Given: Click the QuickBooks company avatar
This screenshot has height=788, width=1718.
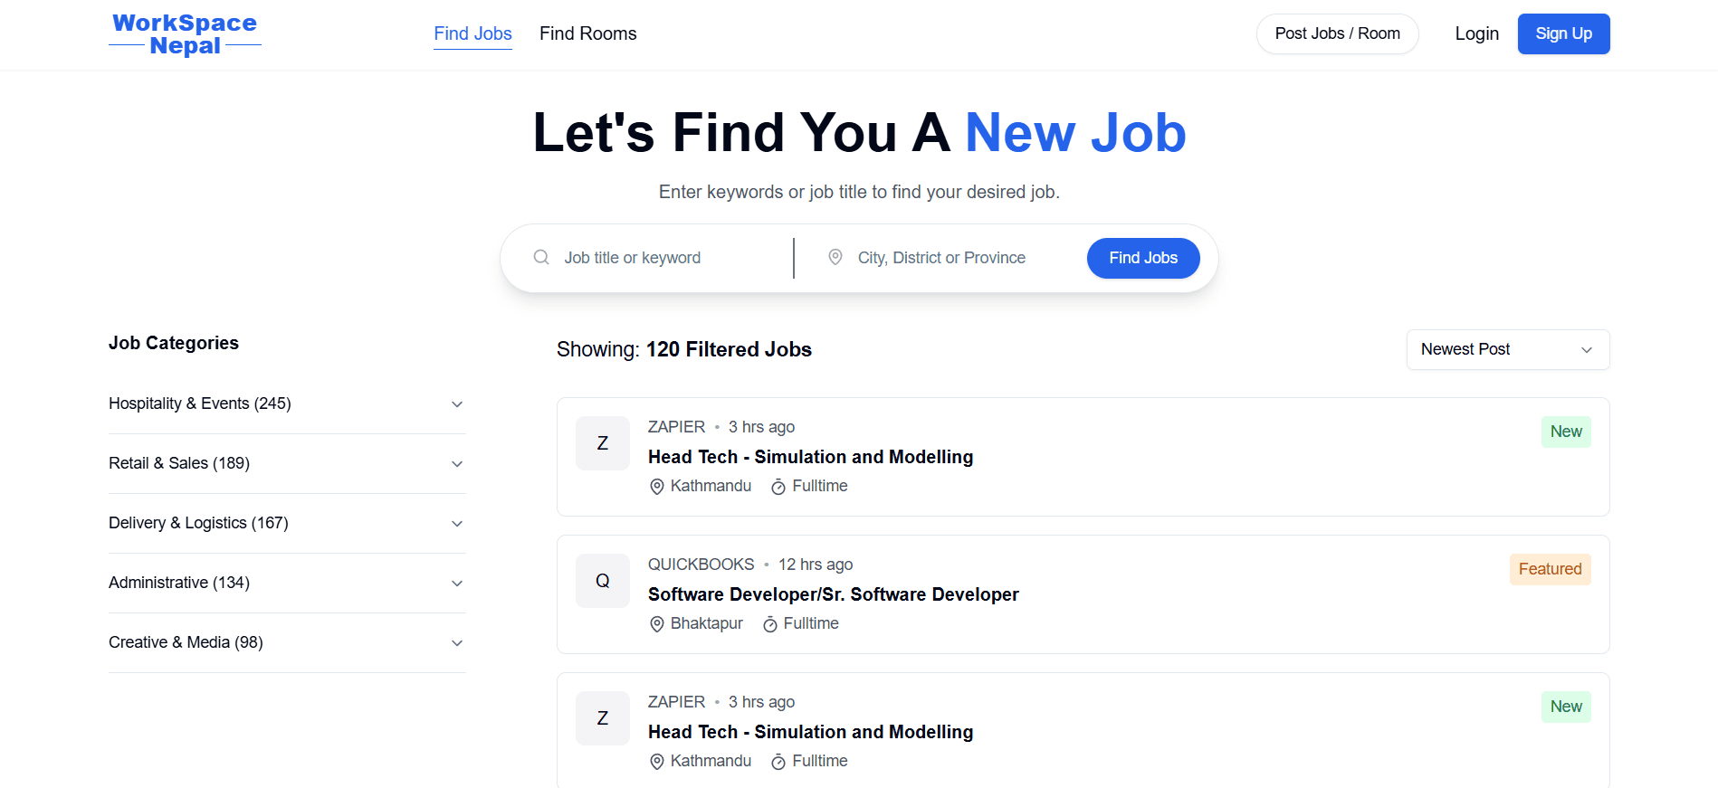Looking at the screenshot, I should 603,581.
